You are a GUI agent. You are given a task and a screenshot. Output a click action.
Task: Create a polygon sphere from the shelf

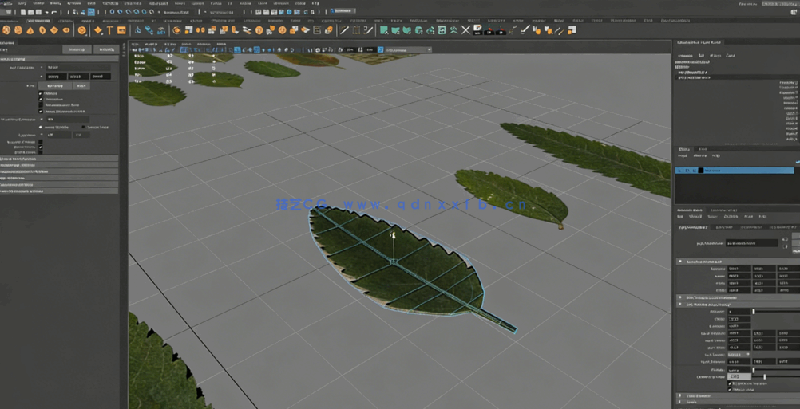6,30
